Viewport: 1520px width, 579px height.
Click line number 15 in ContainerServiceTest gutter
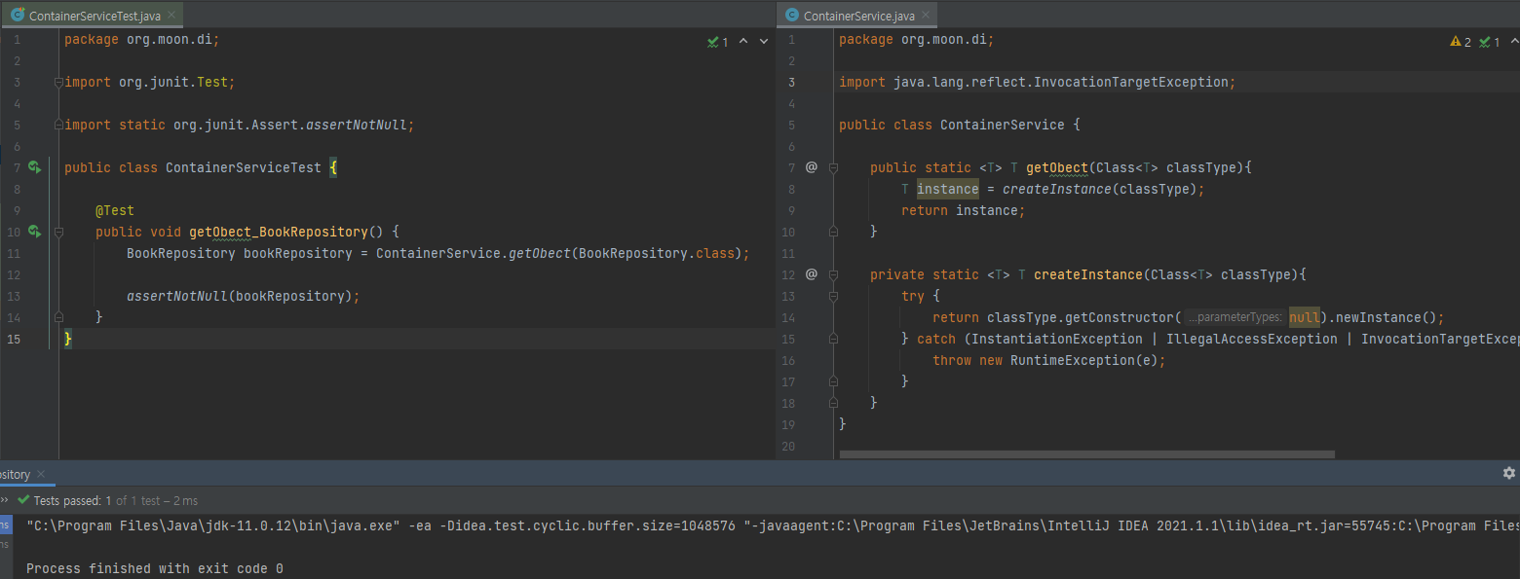point(14,339)
